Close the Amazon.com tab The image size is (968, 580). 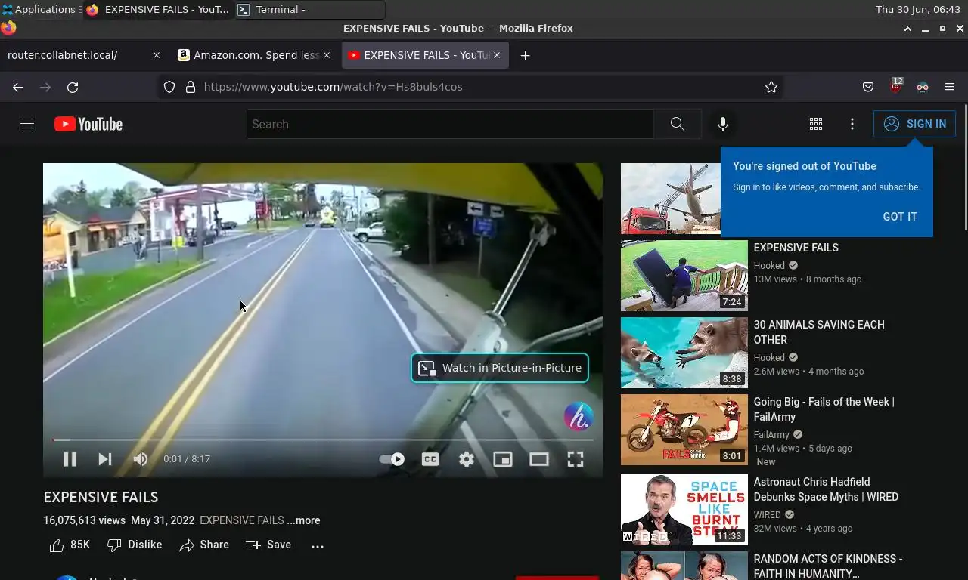point(327,55)
